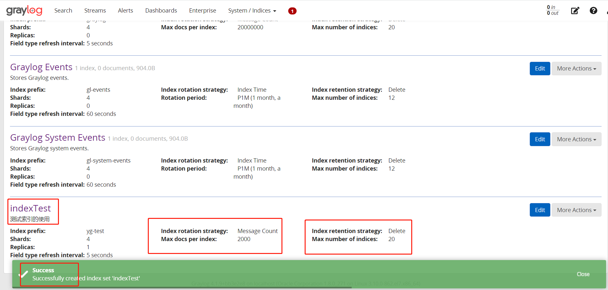Image resolution: width=608 pixels, height=290 pixels.
Task: Expand More Actions for Graylog System Events
Action: click(576, 139)
